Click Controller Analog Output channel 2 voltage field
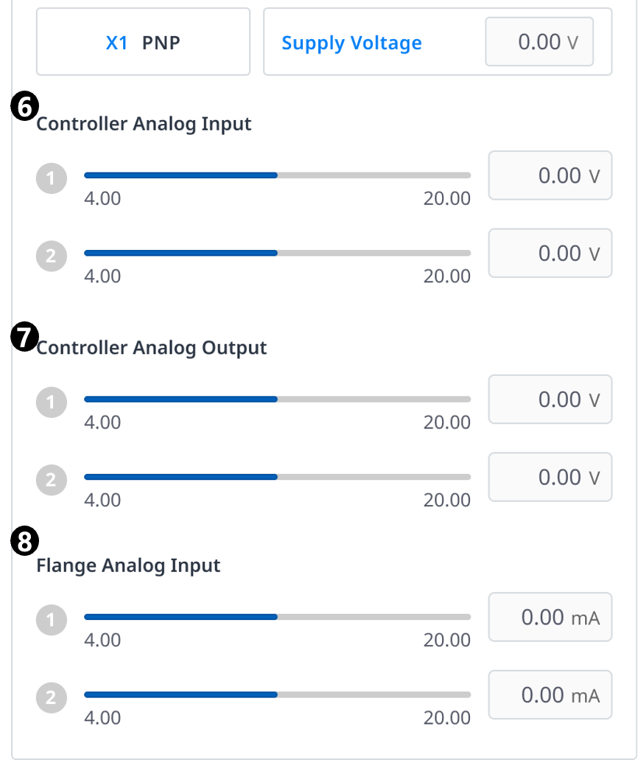Screen dimensions: 638x760 pyautogui.click(x=550, y=477)
